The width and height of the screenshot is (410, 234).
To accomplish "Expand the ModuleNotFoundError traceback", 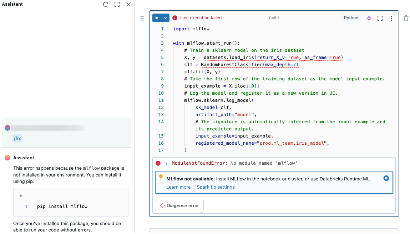I will (x=166, y=163).
